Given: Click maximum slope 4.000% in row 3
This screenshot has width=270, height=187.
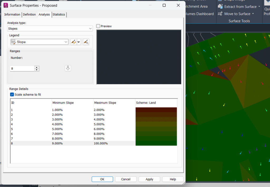Looking at the screenshot, I should [99, 120].
